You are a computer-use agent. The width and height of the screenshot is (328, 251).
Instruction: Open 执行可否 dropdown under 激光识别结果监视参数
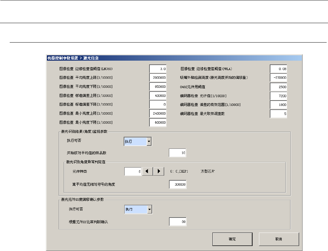pos(149,141)
